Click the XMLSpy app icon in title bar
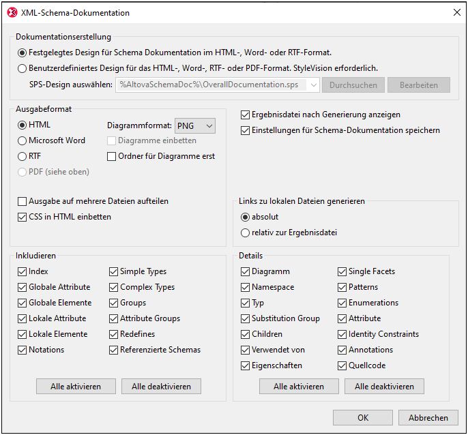Viewport: 468px width, 435px height. pyautogui.click(x=11, y=12)
